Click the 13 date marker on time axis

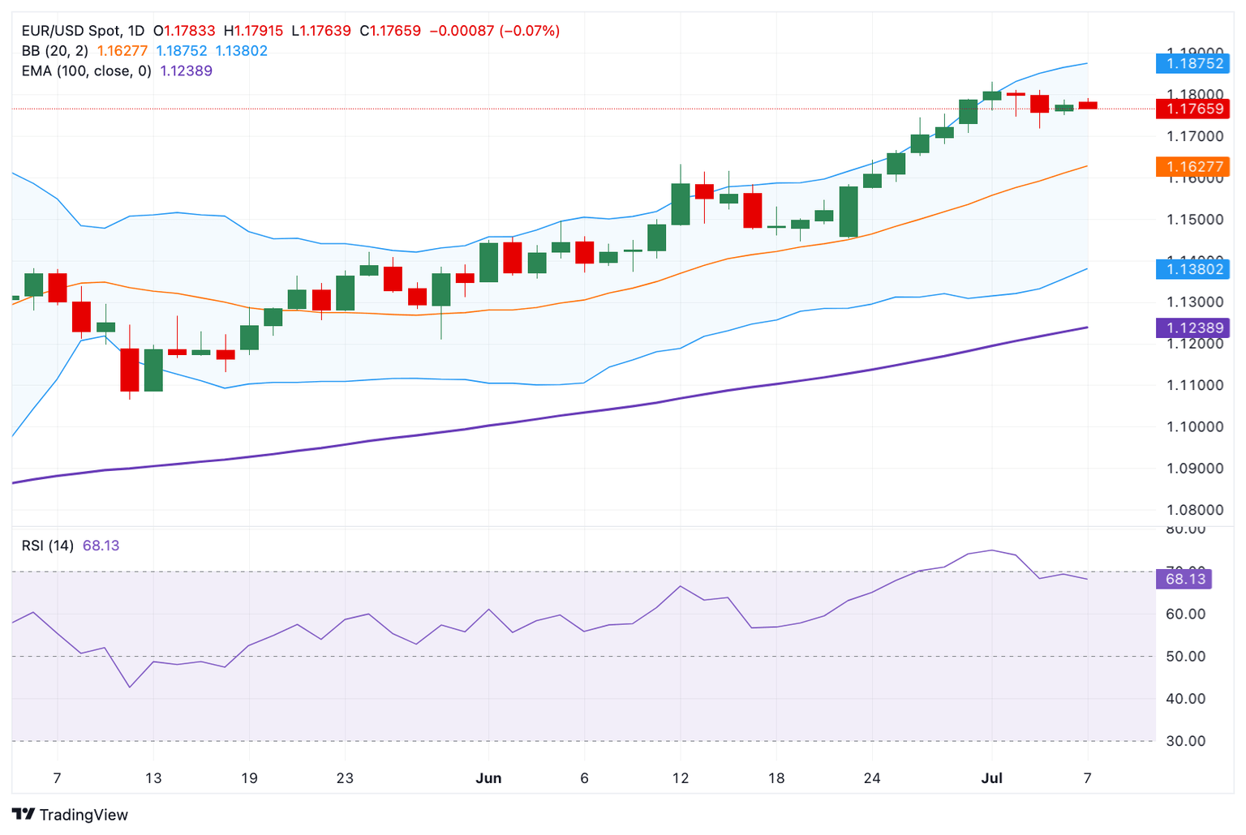[153, 778]
